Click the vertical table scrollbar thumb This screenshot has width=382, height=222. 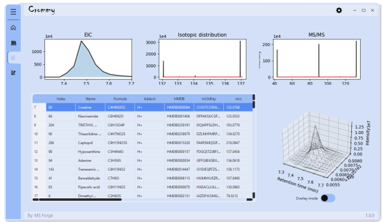(x=254, y=104)
